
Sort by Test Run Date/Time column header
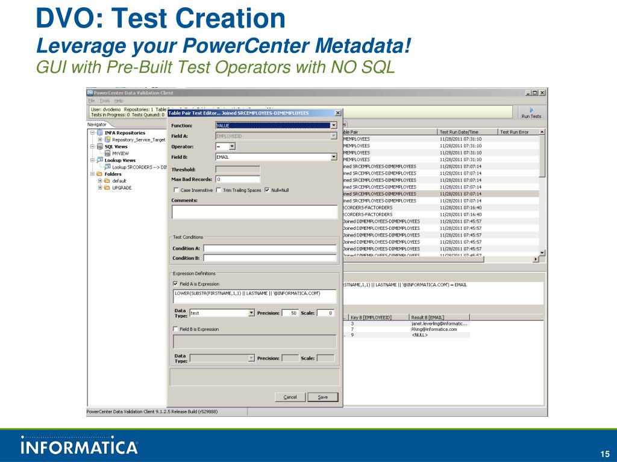pyautogui.click(x=468, y=132)
